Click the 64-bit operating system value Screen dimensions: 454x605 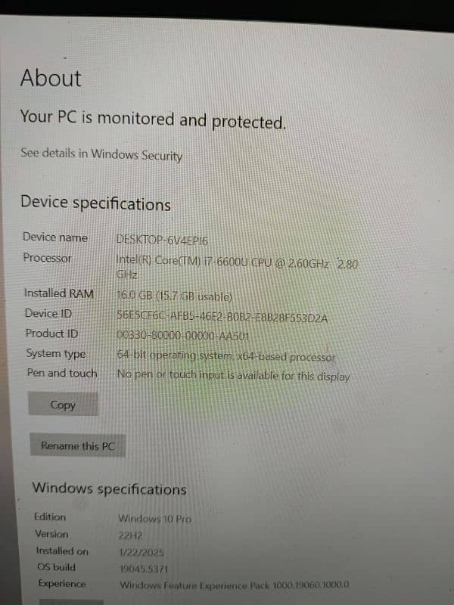tap(226, 355)
